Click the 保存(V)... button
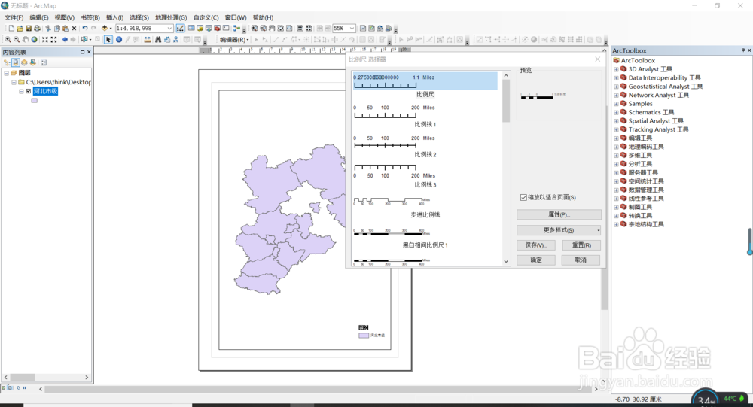This screenshot has width=753, height=407. [536, 245]
